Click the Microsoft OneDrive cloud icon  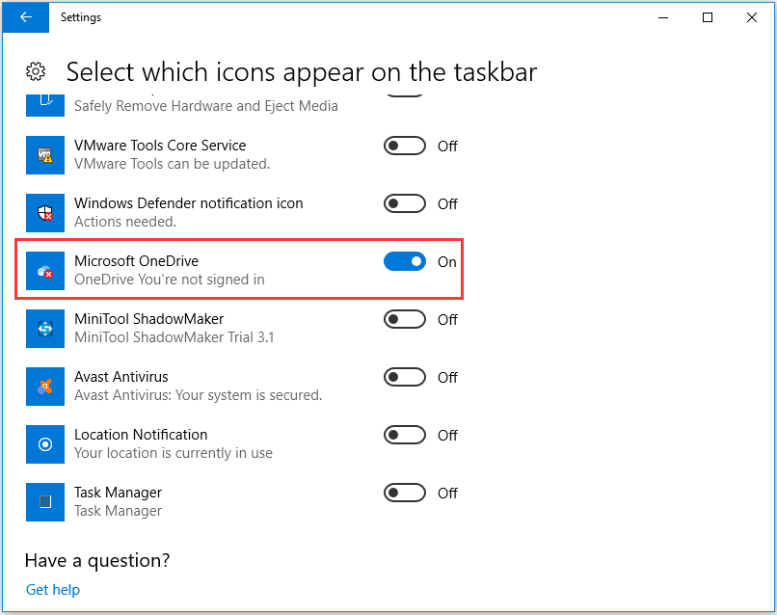(45, 271)
